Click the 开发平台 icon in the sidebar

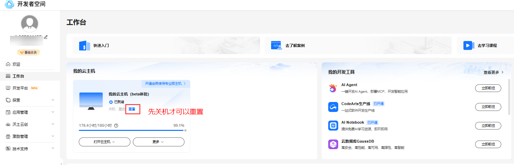point(8,88)
